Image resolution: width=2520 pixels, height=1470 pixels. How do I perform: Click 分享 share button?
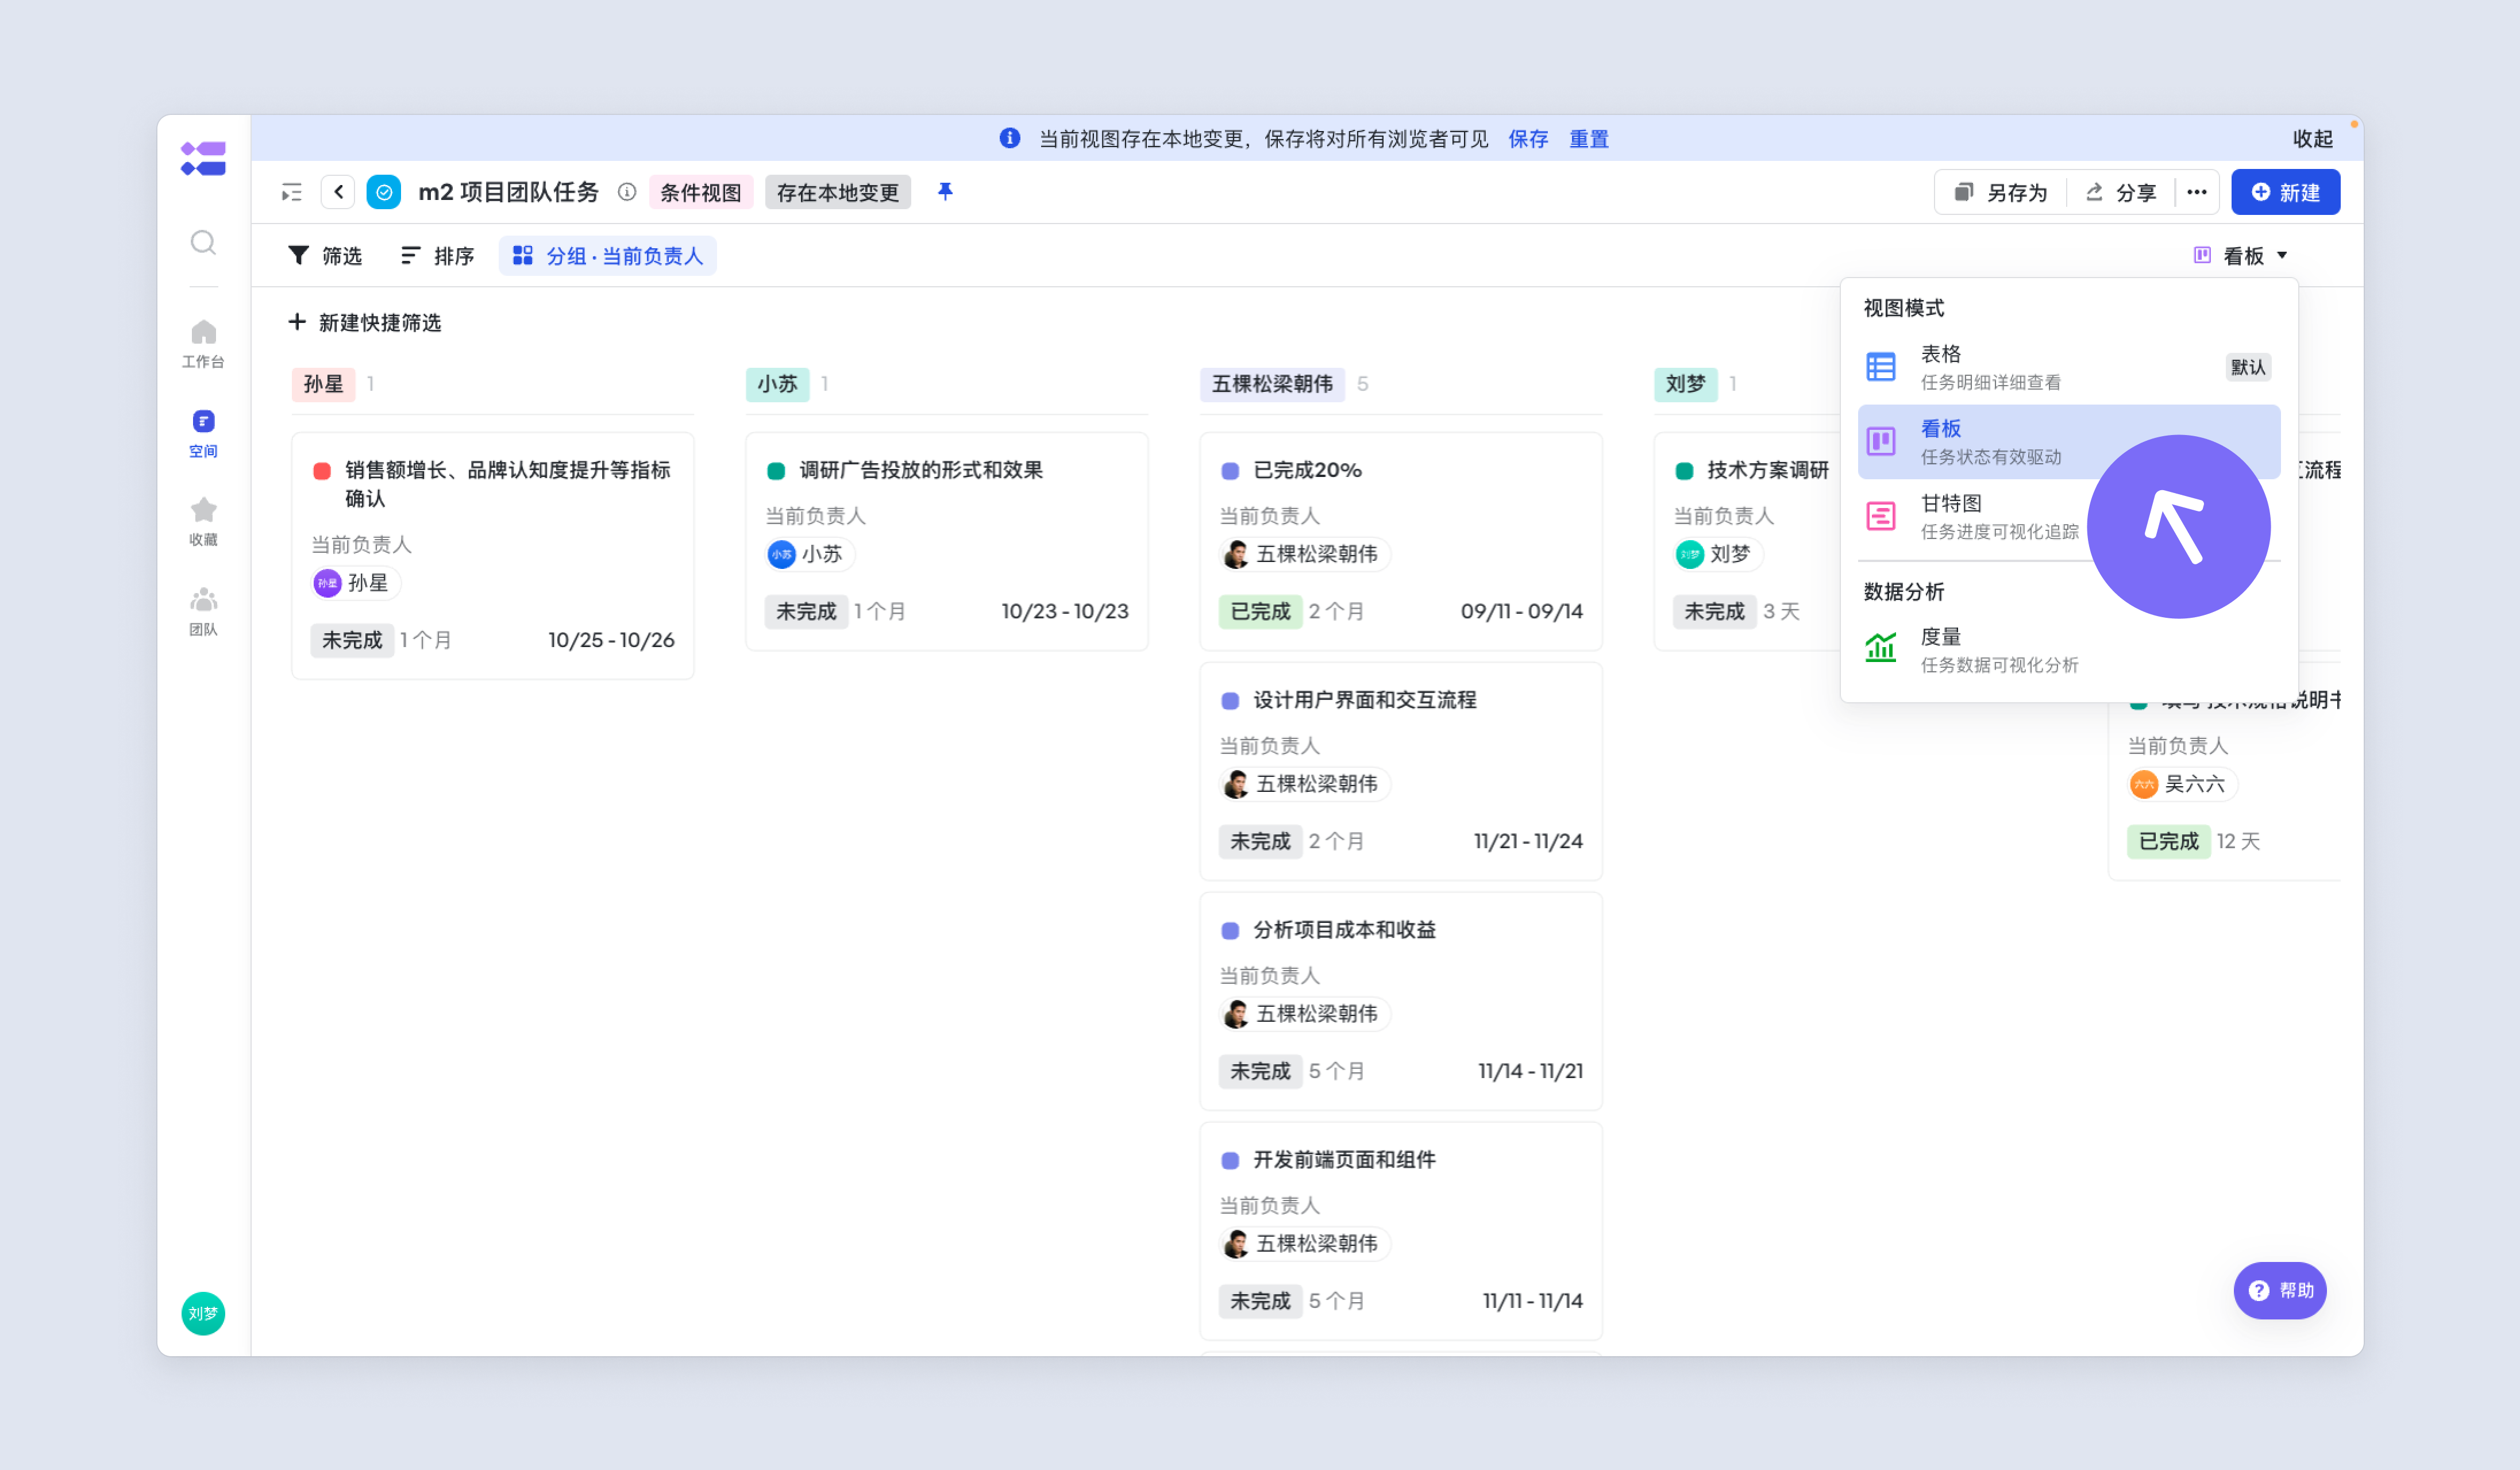pyautogui.click(x=2121, y=192)
